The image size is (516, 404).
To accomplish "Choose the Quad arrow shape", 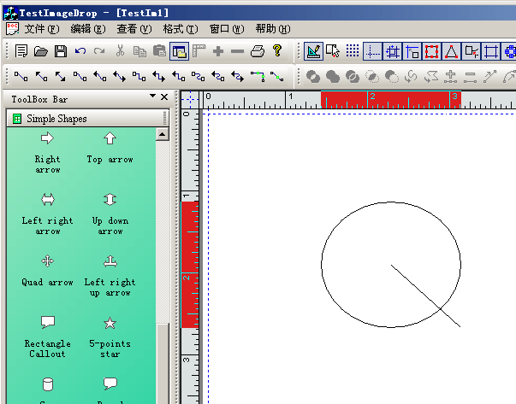I will (47, 261).
